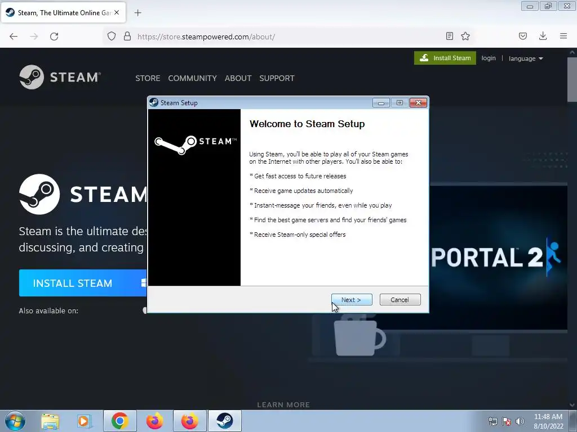577x432 pixels.
Task: Click the Steam logo in header
Action: coord(60,77)
